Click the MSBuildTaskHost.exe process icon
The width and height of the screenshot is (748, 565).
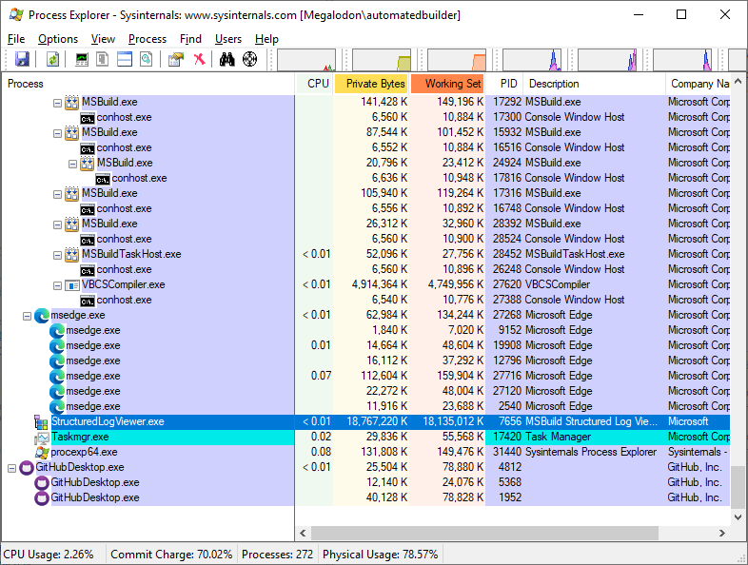coord(72,255)
